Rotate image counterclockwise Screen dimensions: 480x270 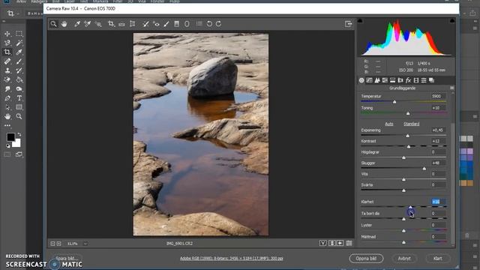(x=209, y=24)
